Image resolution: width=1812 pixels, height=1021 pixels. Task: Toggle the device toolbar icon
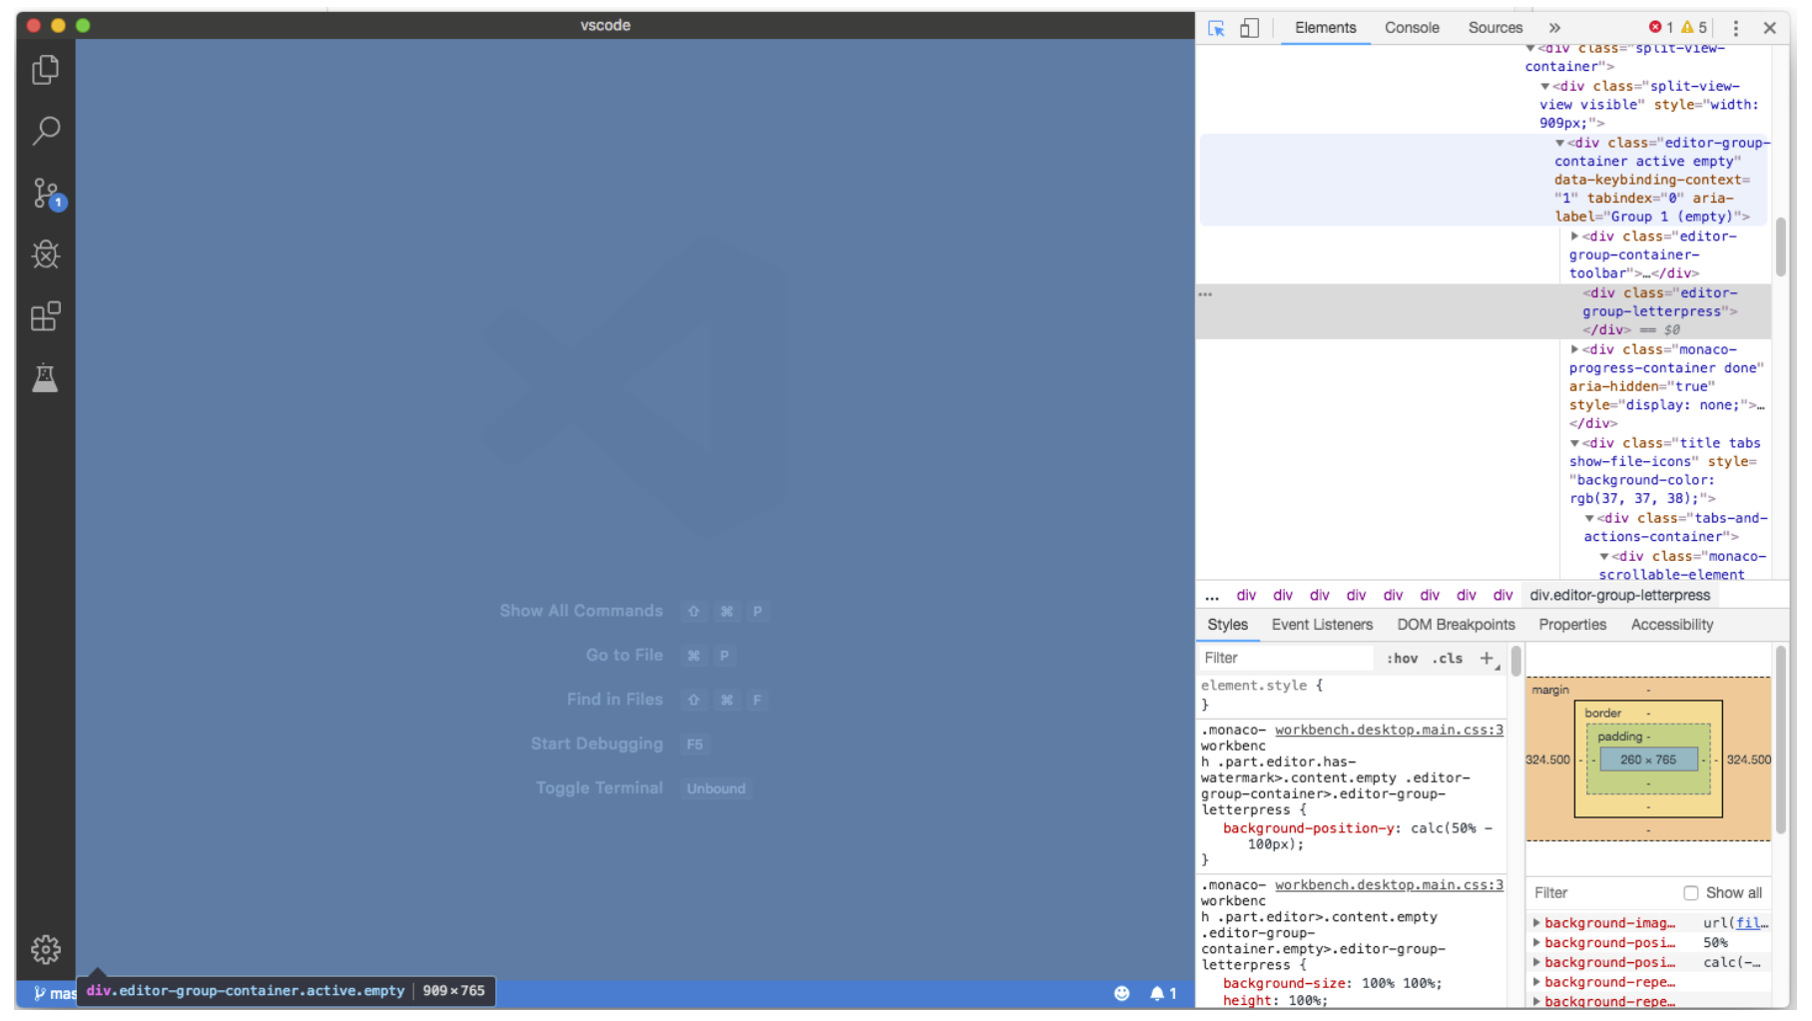point(1249,29)
